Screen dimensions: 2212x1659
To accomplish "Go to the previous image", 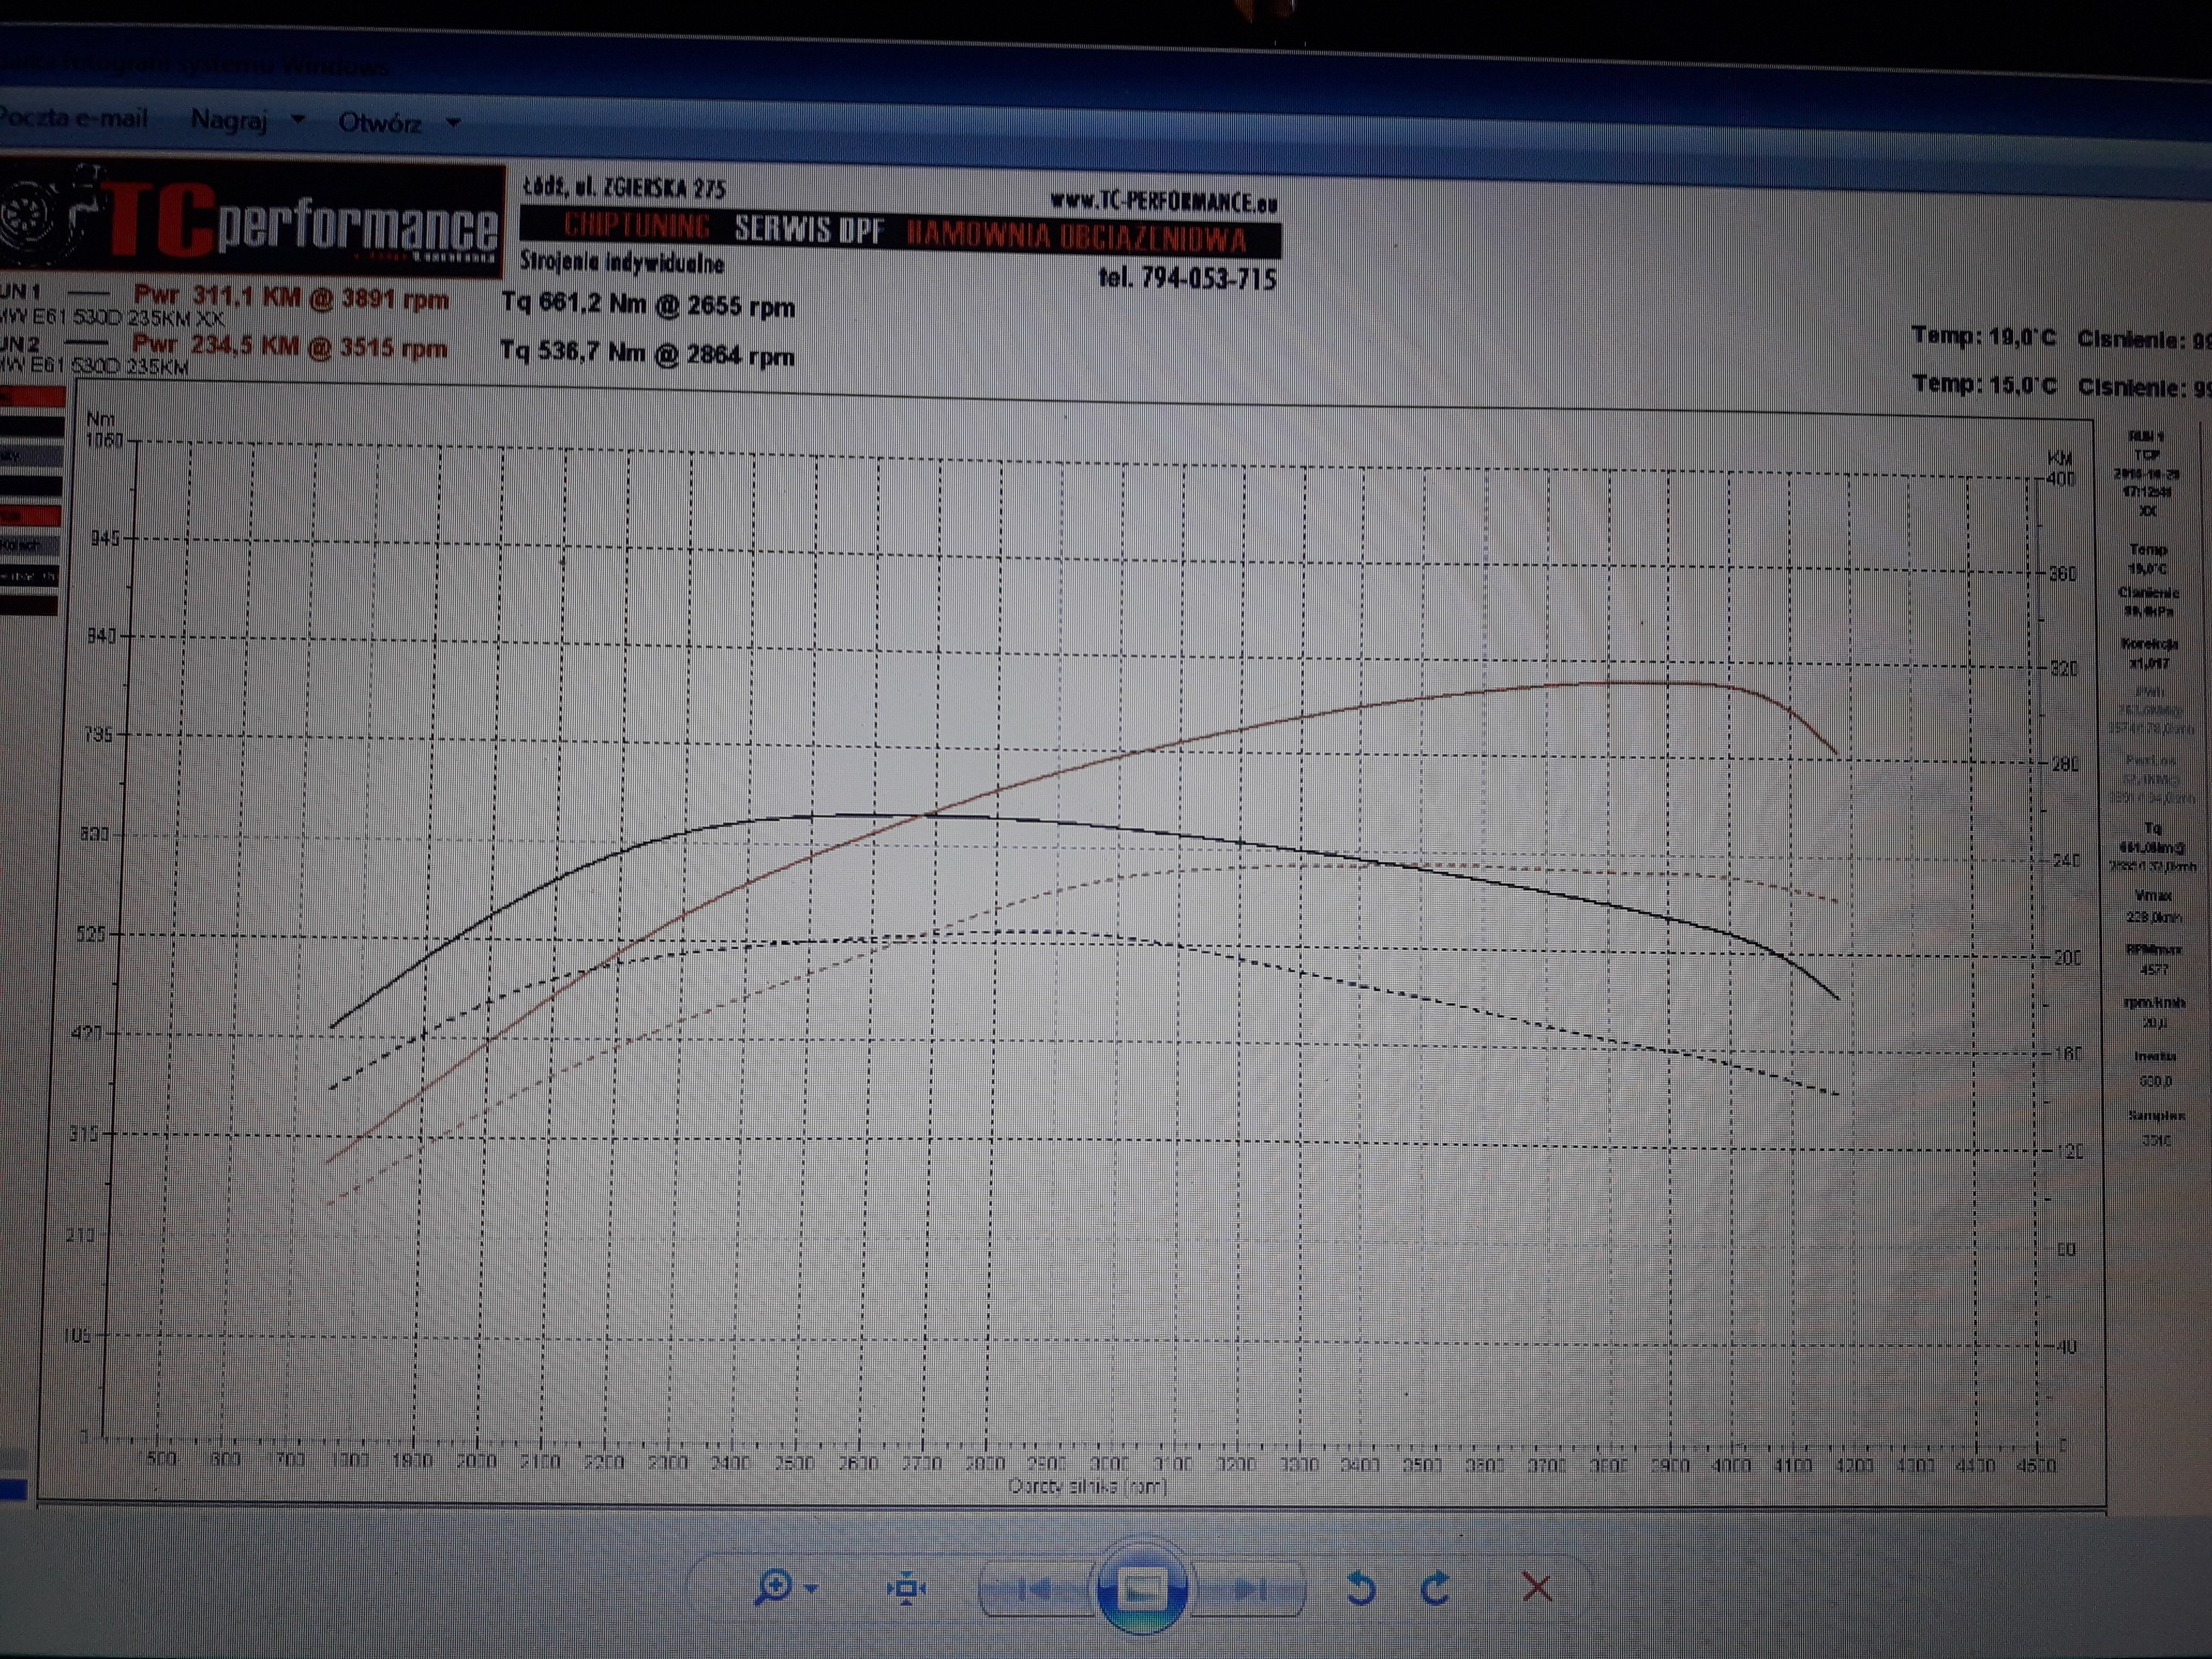I will click(x=1035, y=1588).
